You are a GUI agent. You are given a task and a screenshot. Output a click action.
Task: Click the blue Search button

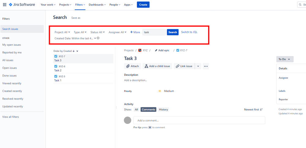(x=173, y=32)
